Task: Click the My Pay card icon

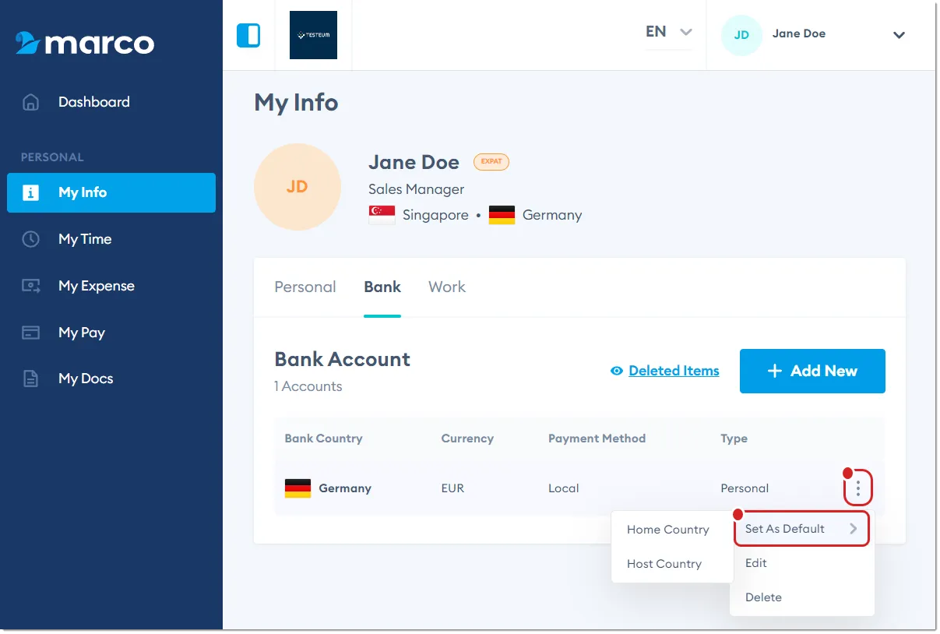Action: 30,333
